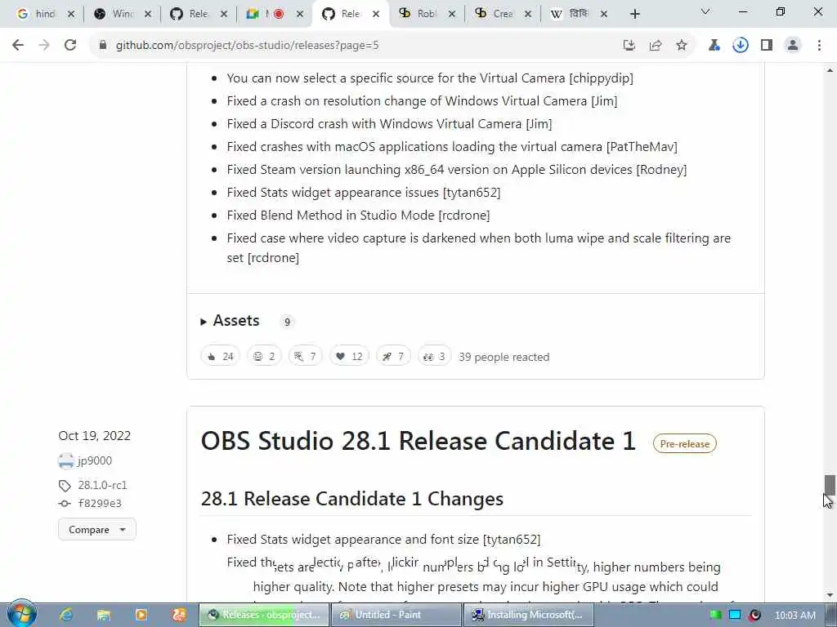Switch to Installing Microsoft taskbar window
837x627 pixels.
529,615
